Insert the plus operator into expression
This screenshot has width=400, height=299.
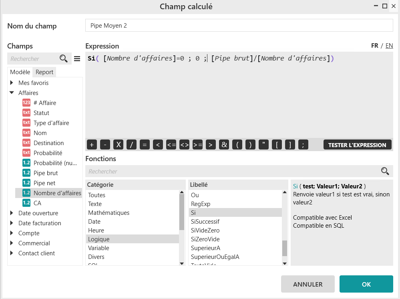pyautogui.click(x=92, y=145)
